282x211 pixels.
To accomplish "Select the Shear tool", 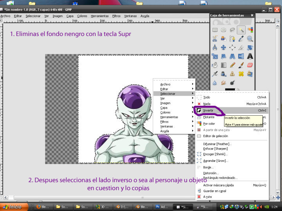I will (x=224, y=56).
